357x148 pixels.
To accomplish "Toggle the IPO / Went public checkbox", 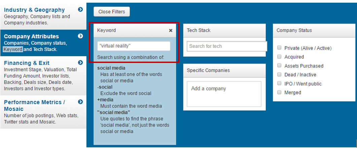I will point(279,83).
